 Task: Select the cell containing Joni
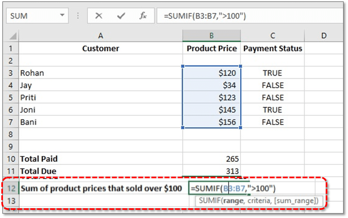point(101,110)
